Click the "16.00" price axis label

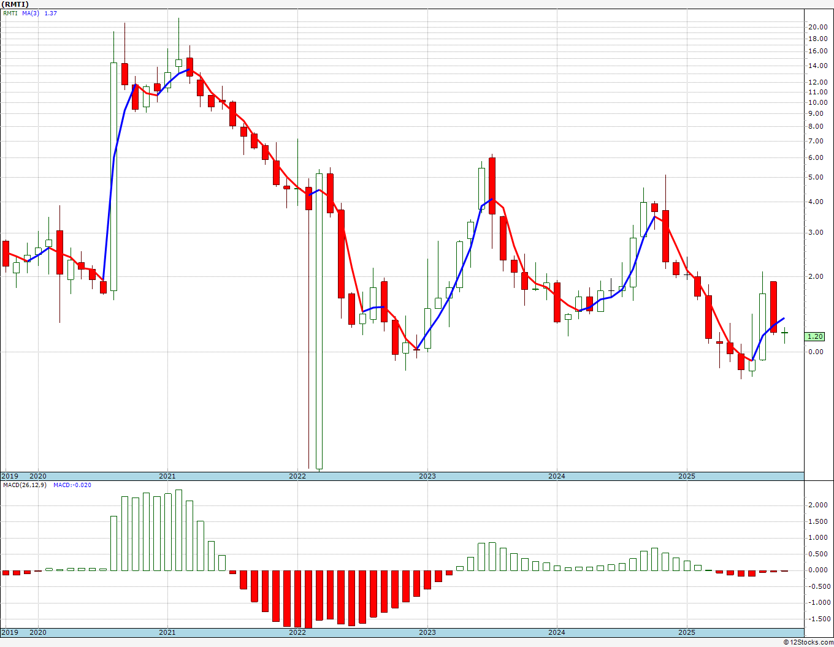[818, 51]
